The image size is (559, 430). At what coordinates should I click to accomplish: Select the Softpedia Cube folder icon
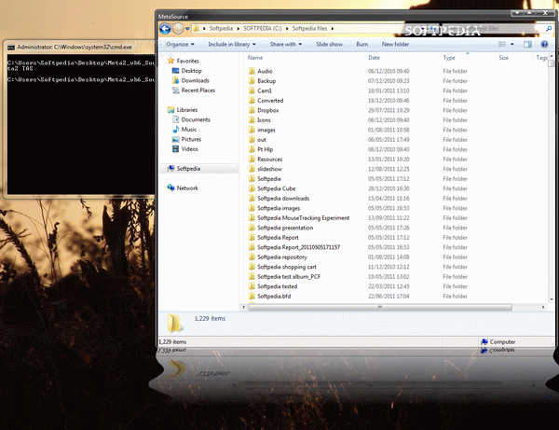click(x=252, y=188)
